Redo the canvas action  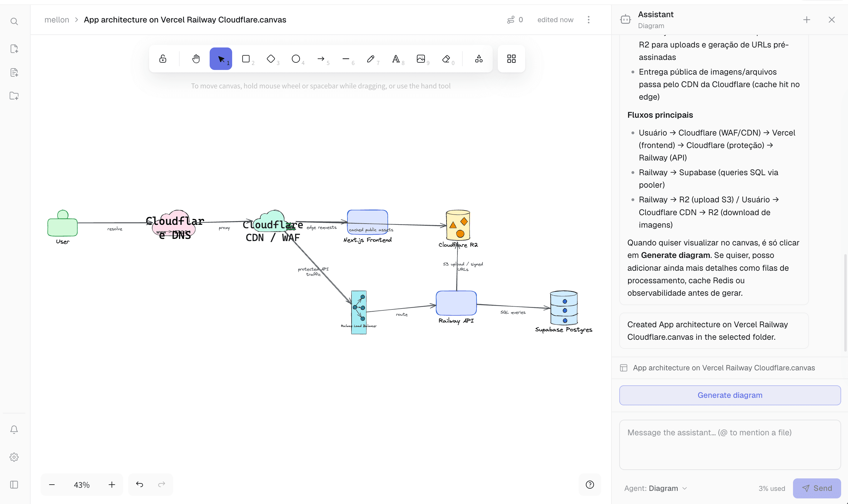coord(162,484)
